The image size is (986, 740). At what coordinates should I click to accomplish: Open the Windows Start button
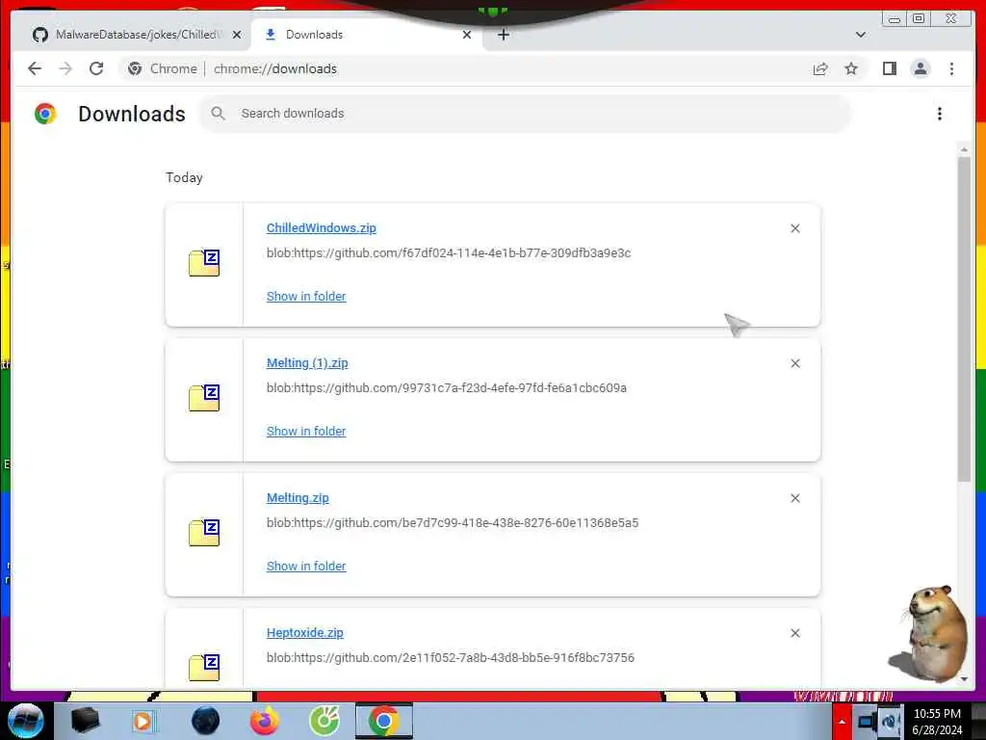[x=25, y=721]
